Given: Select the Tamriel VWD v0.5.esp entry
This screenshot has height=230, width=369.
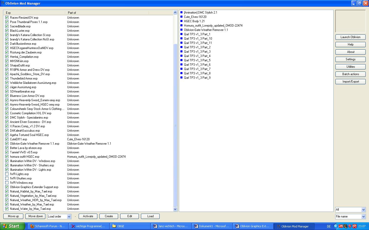Looking at the screenshot, I should pyautogui.click(x=24, y=152).
